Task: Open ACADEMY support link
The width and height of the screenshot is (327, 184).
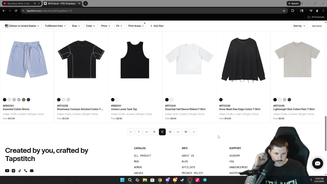Action: pos(235,156)
